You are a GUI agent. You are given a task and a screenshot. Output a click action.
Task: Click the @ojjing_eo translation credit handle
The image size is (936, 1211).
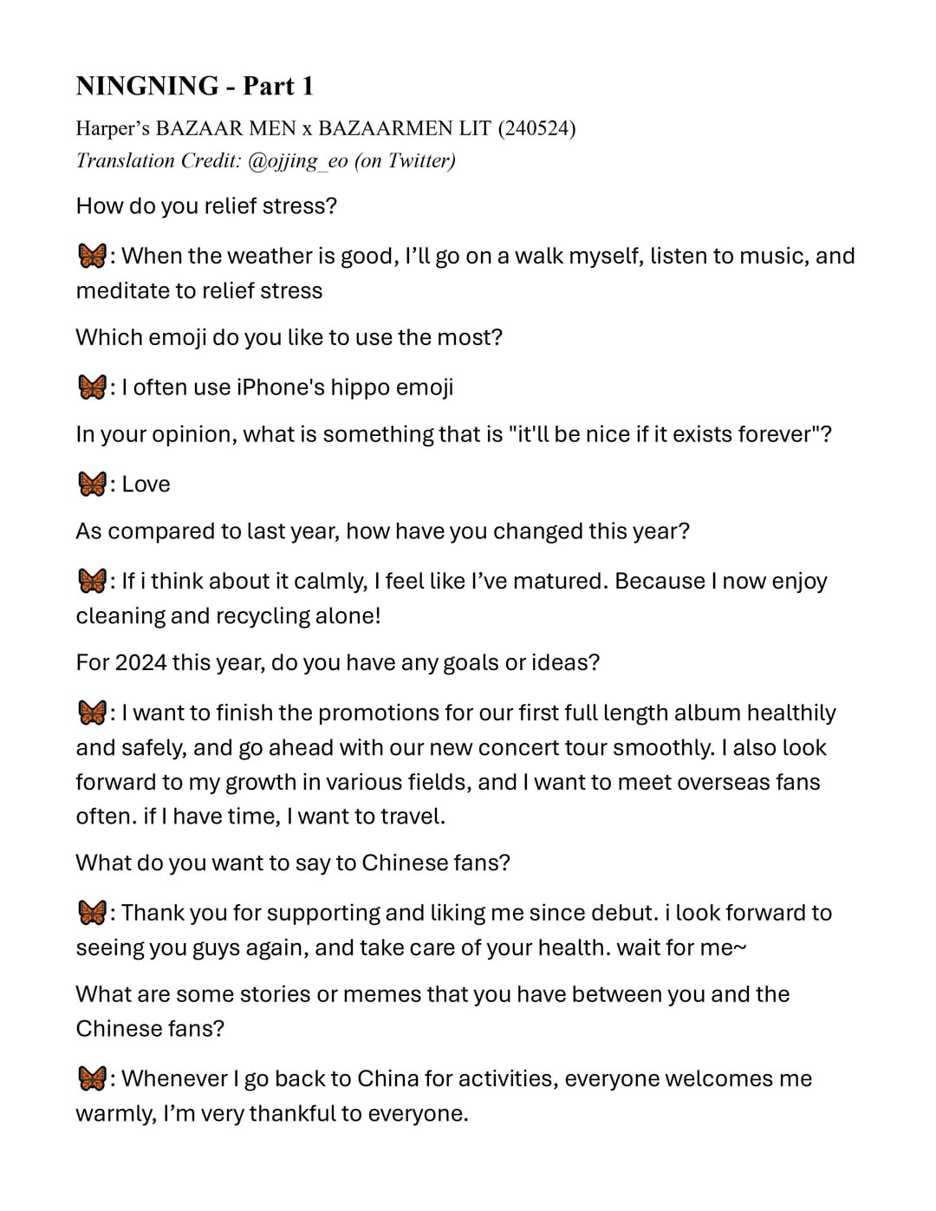(297, 161)
